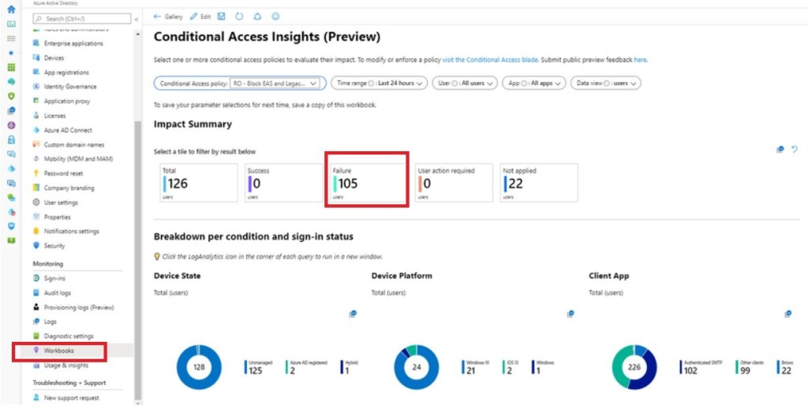Open Sign-ins from the sidebar
808x408 pixels.
click(x=54, y=278)
